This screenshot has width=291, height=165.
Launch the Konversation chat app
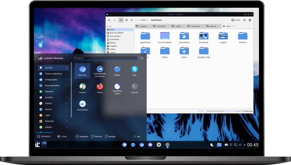coord(82,106)
